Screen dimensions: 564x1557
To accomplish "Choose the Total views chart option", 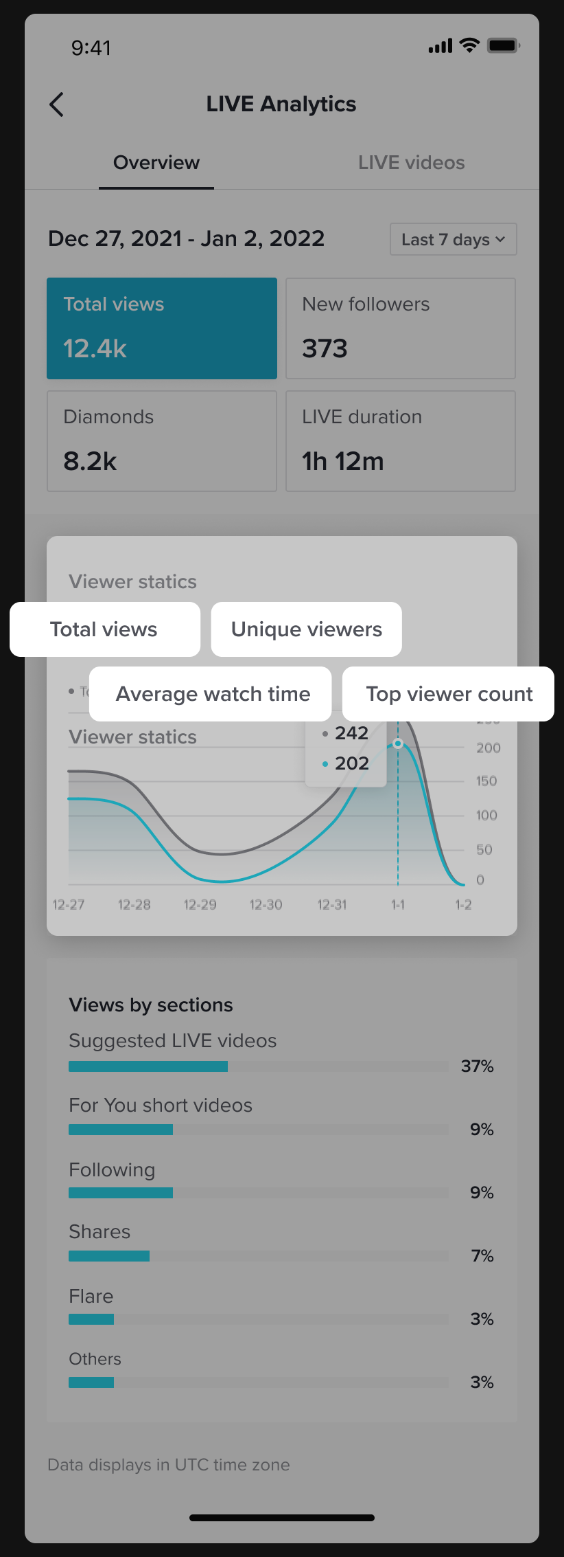I will 104,629.
